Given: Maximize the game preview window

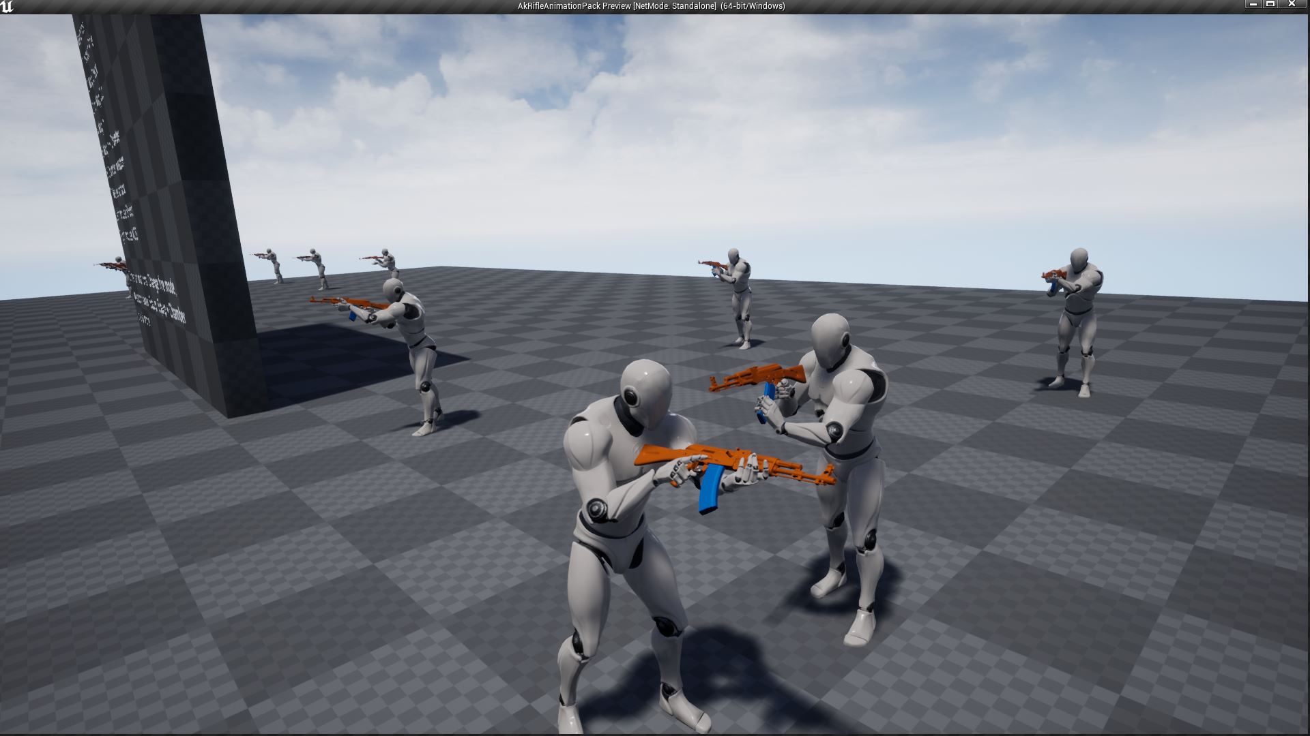Looking at the screenshot, I should (x=1271, y=5).
